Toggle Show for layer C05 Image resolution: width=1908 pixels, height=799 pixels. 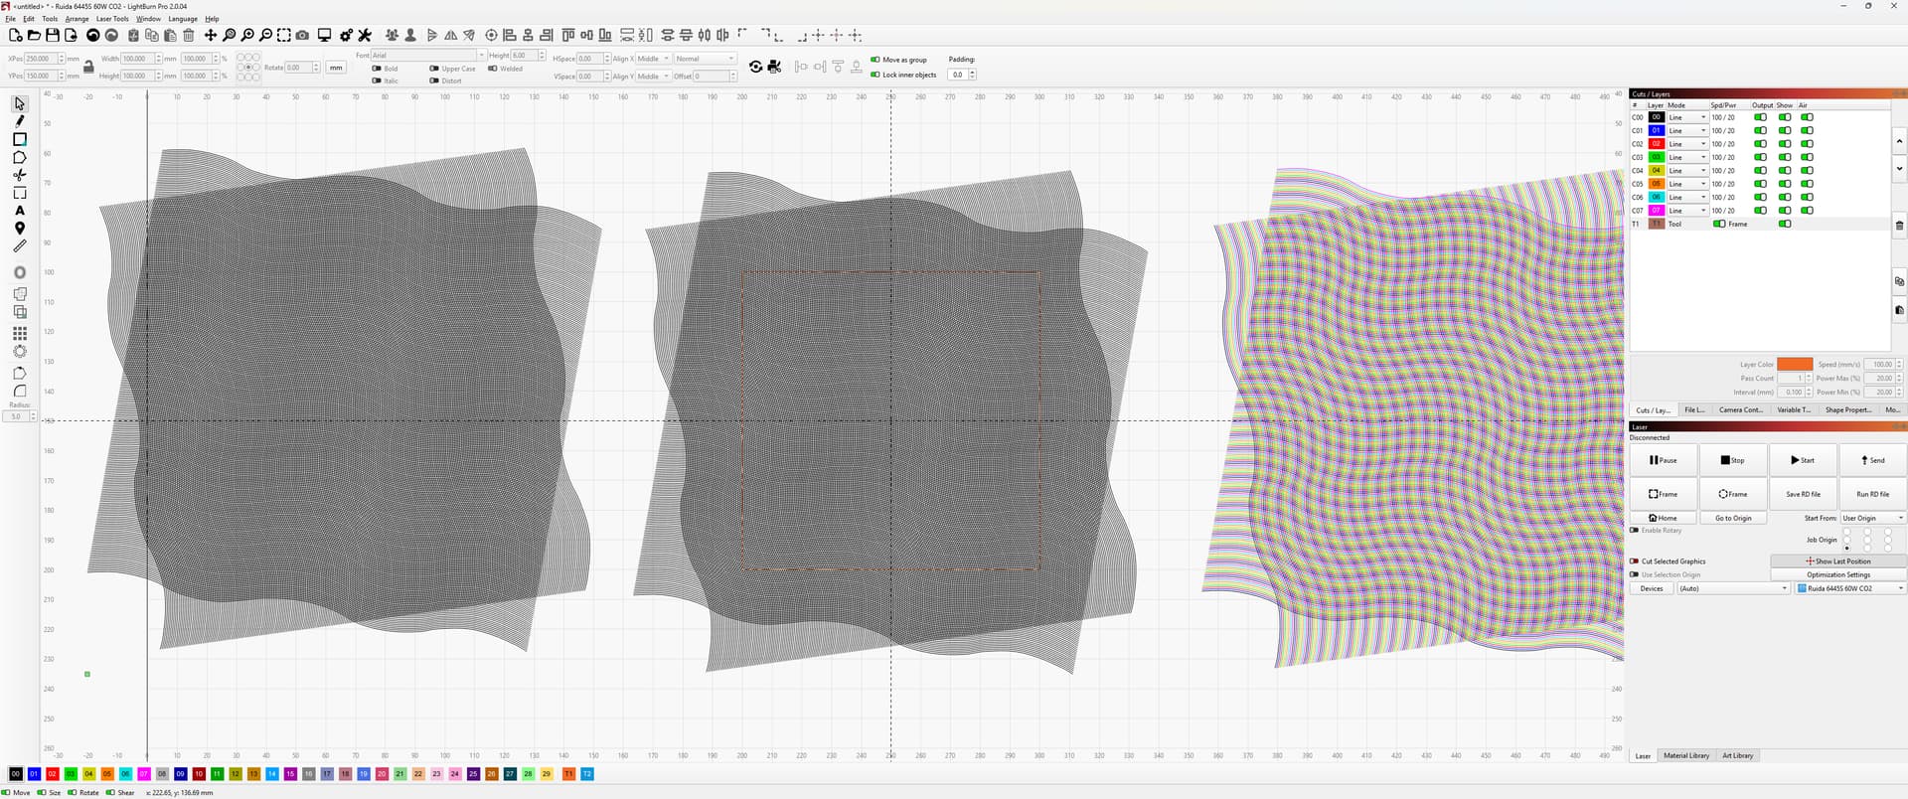[x=1785, y=184]
